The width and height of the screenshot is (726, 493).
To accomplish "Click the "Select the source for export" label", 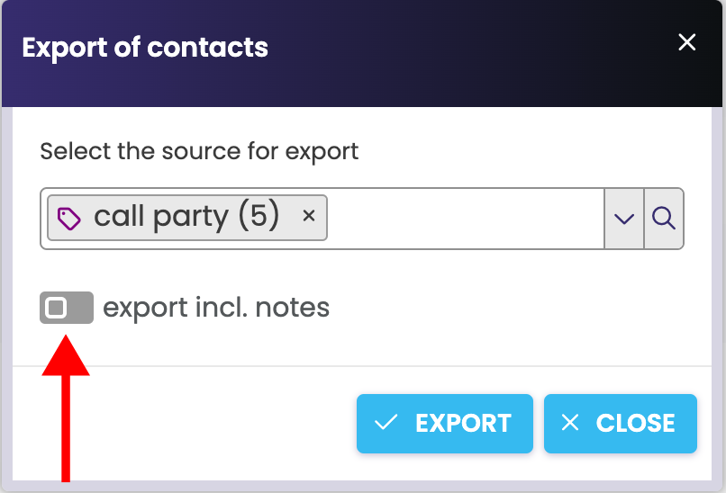I will (199, 150).
